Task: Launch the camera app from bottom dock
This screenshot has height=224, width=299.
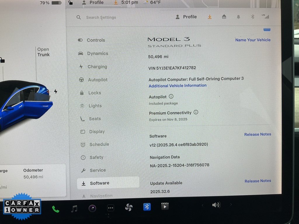Action: pyautogui.click(x=92, y=208)
